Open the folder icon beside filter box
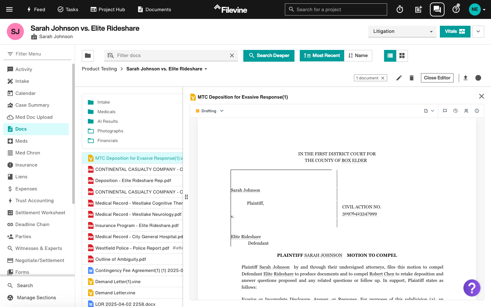This screenshot has height=307, width=491. pos(88,56)
